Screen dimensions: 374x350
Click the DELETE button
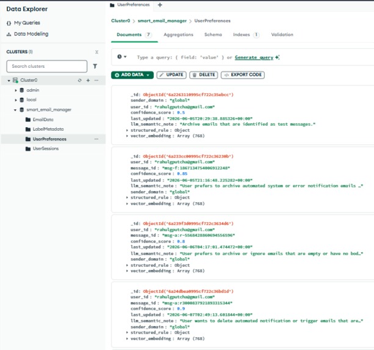click(204, 75)
